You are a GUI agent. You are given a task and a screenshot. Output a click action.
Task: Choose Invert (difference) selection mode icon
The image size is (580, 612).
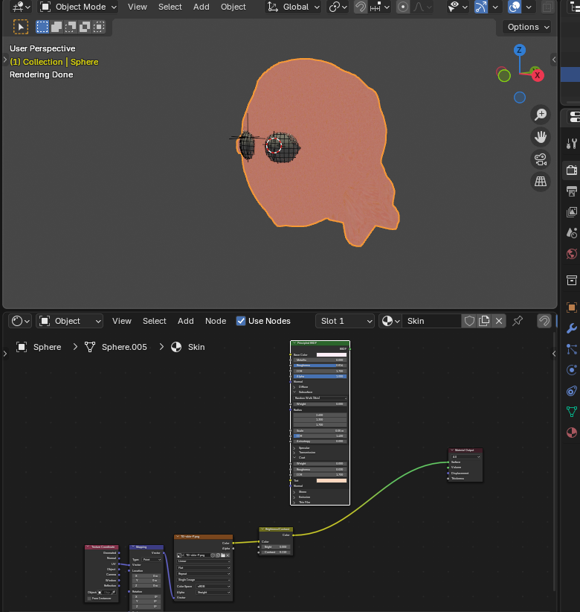85,27
